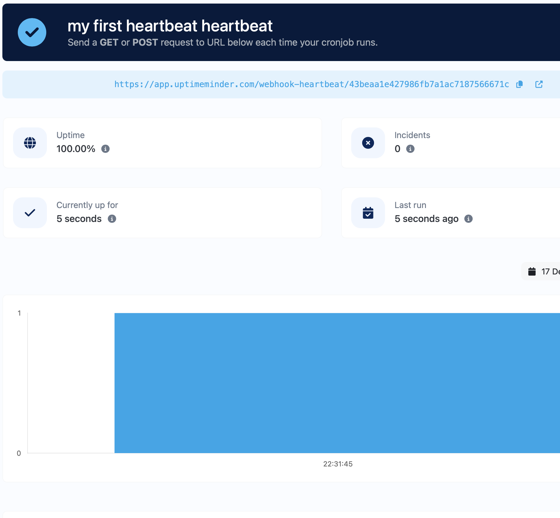Click the "5 seconds ago" last run value
This screenshot has height=518, width=560.
pos(427,219)
